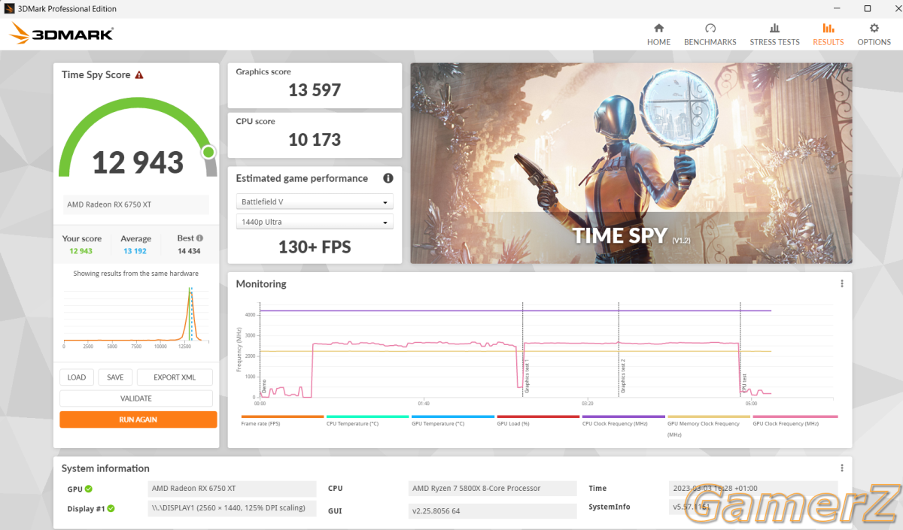Toggle CPU Clock Frequency legend series

pyautogui.click(x=623, y=421)
